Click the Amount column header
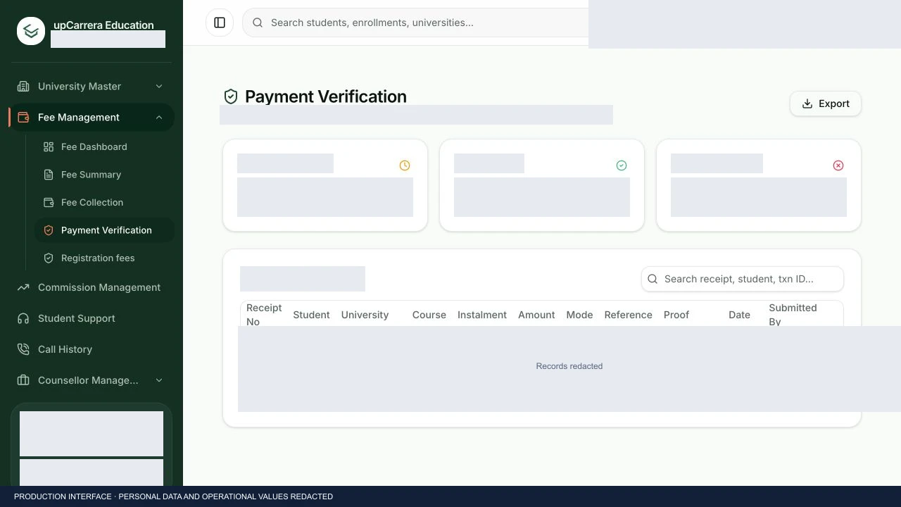 point(536,315)
